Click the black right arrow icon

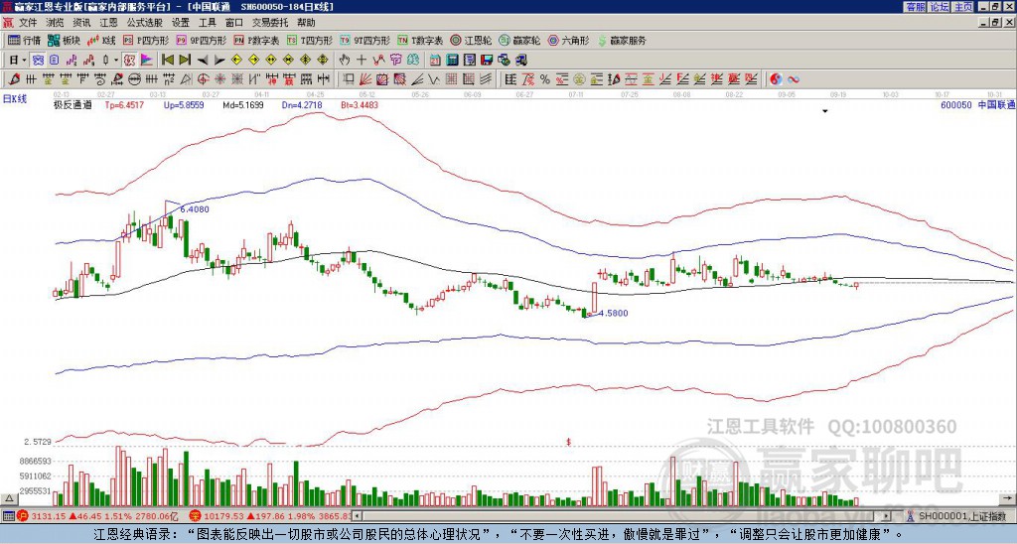click(x=219, y=61)
